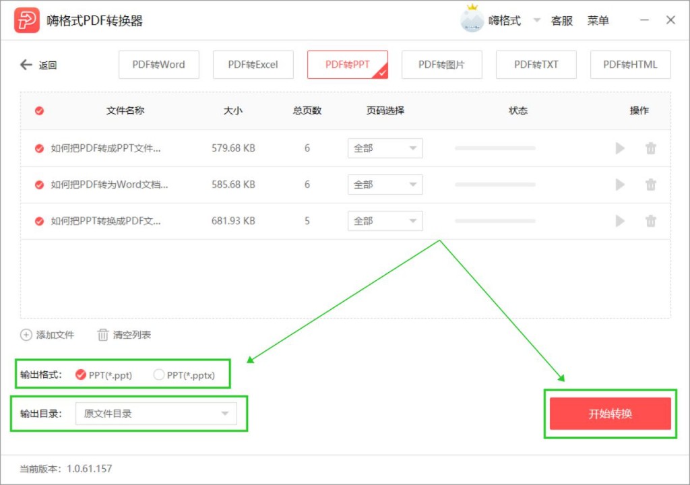Click file name 如何把PDF转为Word文档...
The image size is (690, 485).
click(109, 185)
